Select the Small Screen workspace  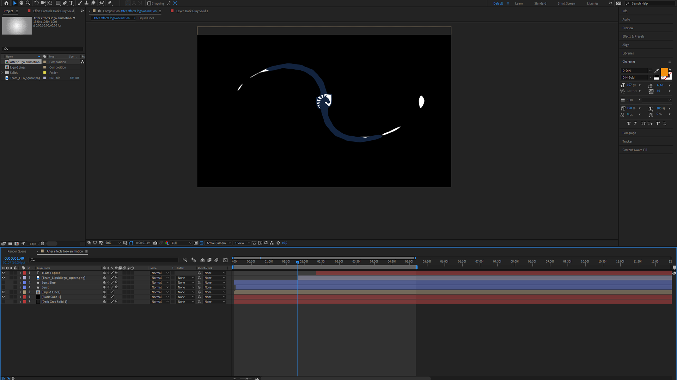tap(566, 3)
